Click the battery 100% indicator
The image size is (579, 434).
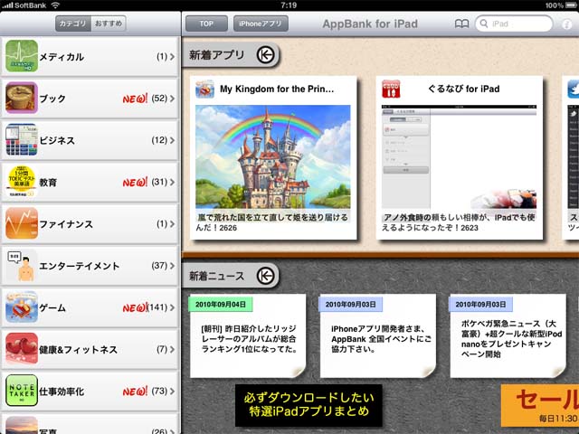(x=562, y=5)
